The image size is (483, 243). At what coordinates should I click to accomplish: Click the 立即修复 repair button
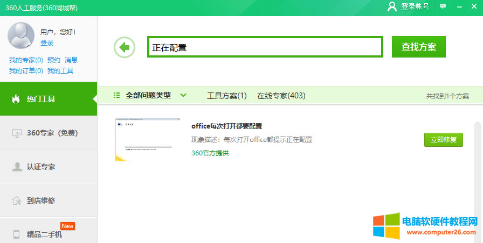[443, 140]
